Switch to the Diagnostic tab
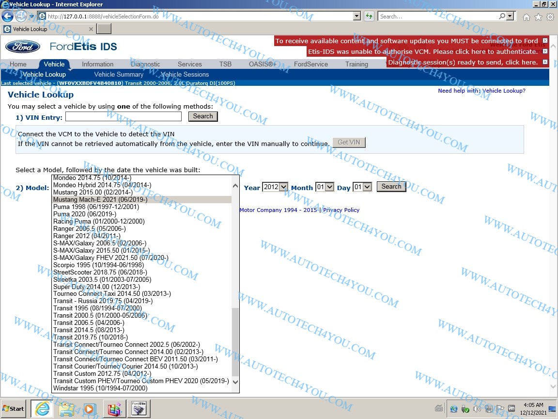The height and width of the screenshot is (419, 558). (x=145, y=64)
